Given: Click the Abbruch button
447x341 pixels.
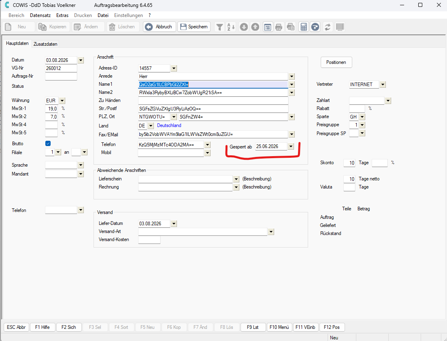Looking at the screenshot, I should point(160,27).
